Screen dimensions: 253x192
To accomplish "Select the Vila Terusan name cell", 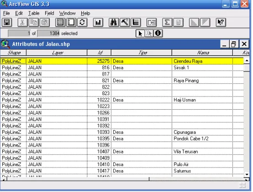I will click(x=202, y=152).
